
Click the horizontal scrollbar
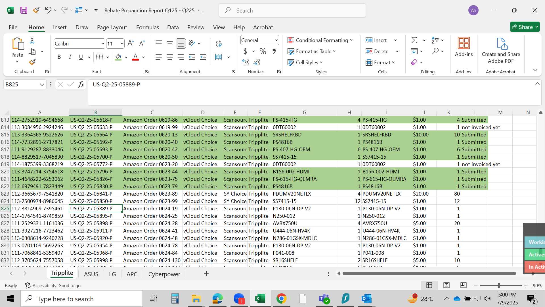pos(429,273)
